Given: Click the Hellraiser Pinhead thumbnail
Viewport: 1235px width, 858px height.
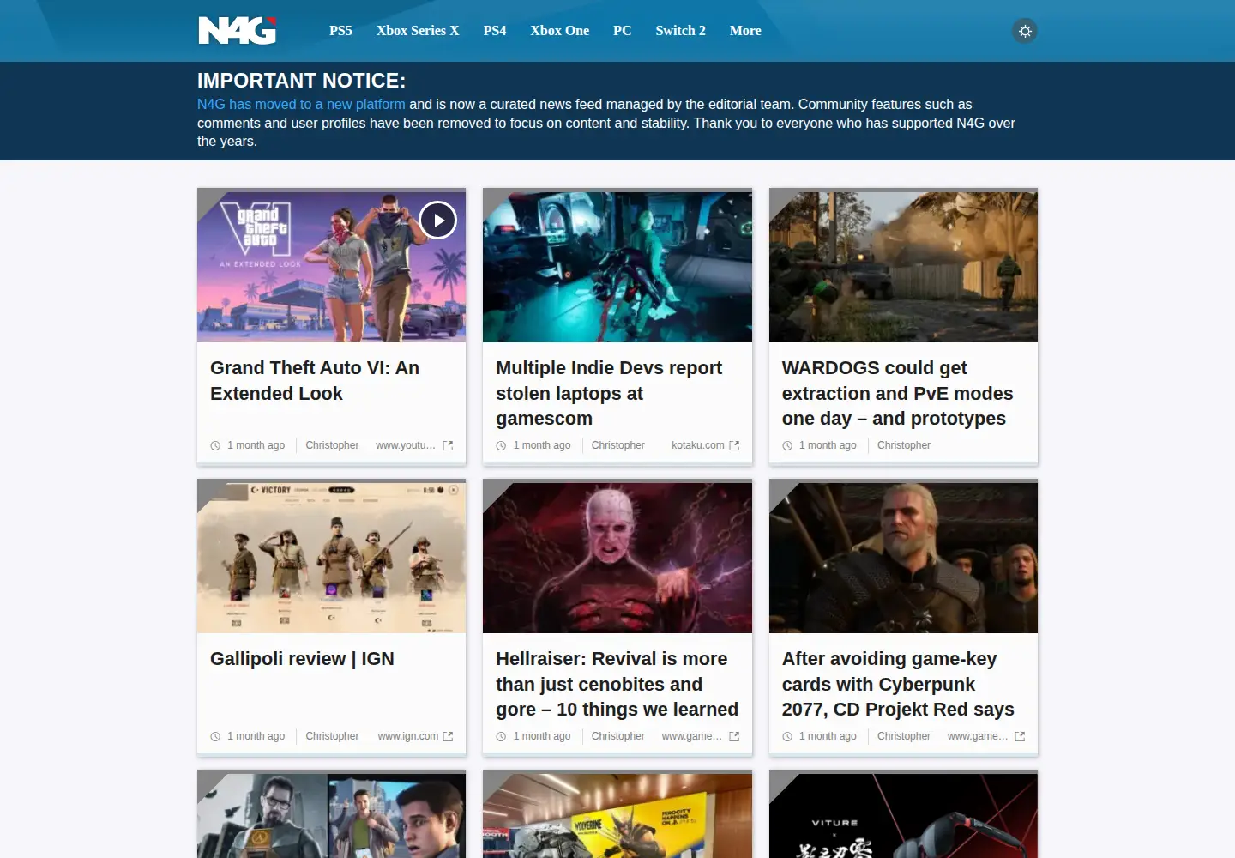Looking at the screenshot, I should pyautogui.click(x=617, y=557).
